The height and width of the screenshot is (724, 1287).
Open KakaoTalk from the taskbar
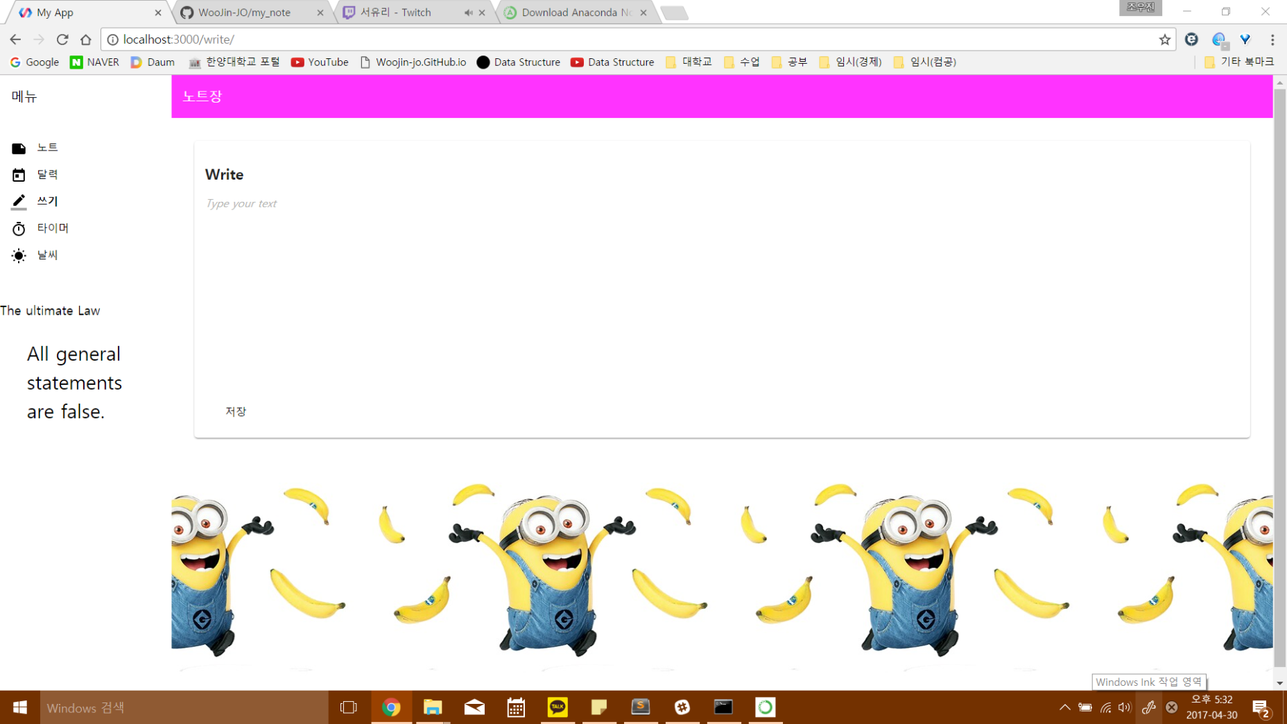[558, 707]
